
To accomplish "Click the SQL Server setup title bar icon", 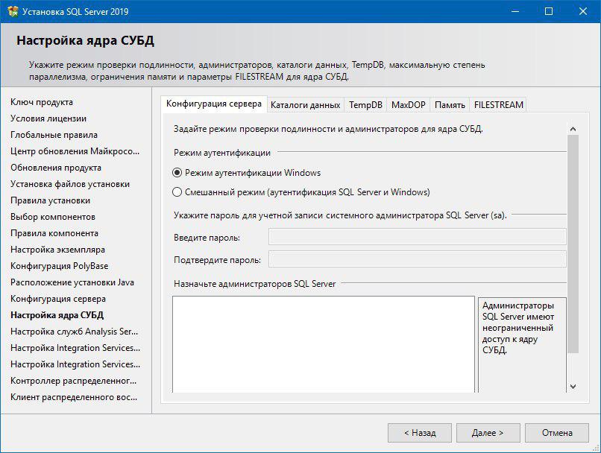I will tap(12, 11).
